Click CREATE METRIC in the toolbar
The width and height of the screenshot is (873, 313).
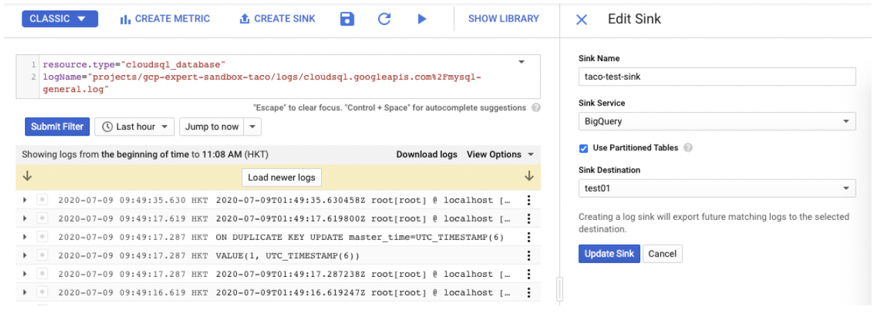(165, 19)
